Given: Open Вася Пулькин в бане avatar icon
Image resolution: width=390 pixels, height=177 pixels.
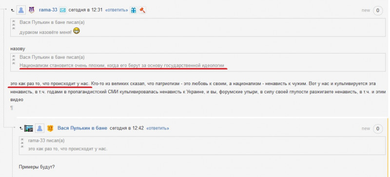Looking at the screenshot, I should (39, 128).
